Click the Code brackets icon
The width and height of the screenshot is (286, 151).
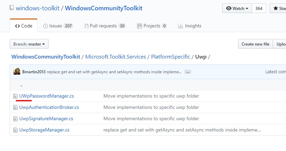click(x=17, y=26)
